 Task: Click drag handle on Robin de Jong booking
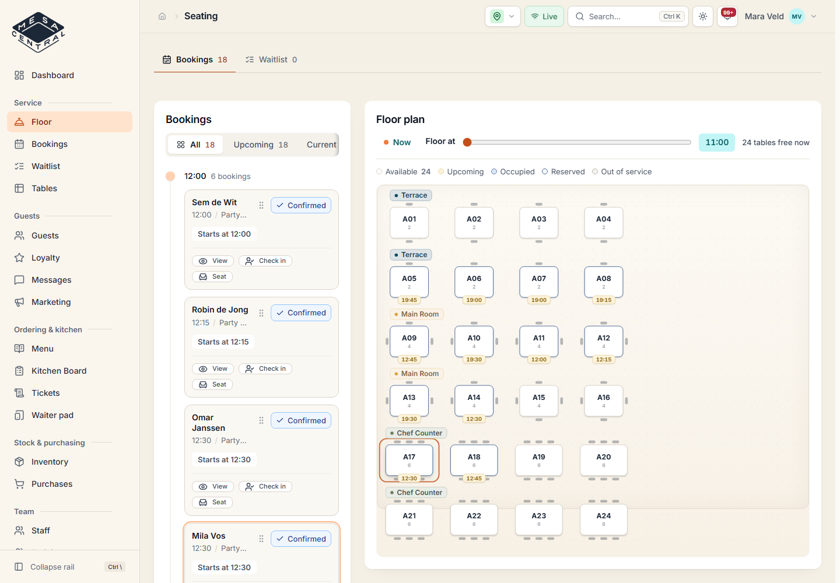(x=261, y=313)
